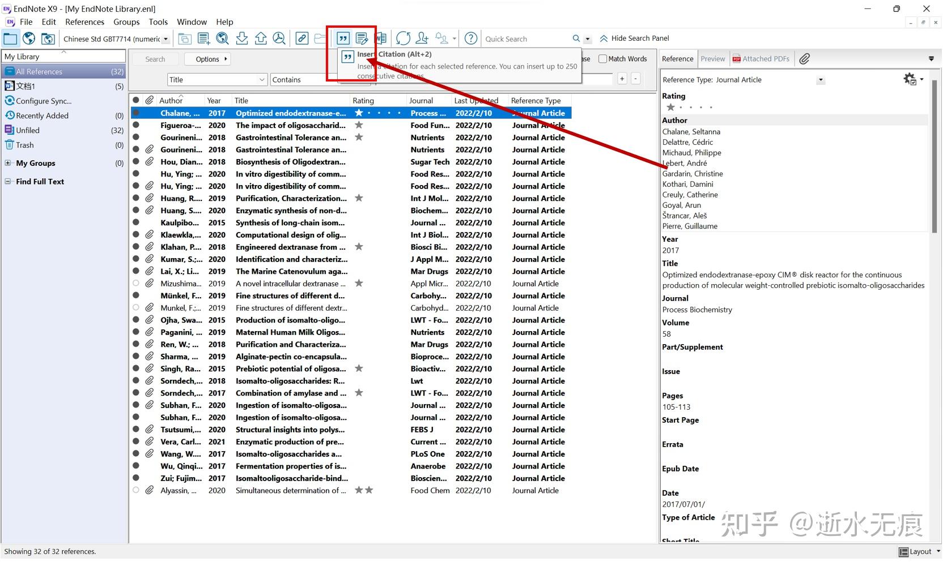The height and width of the screenshot is (562, 947).
Task: Switch to Integrated Library & Online Search Mode
Action: coord(48,38)
